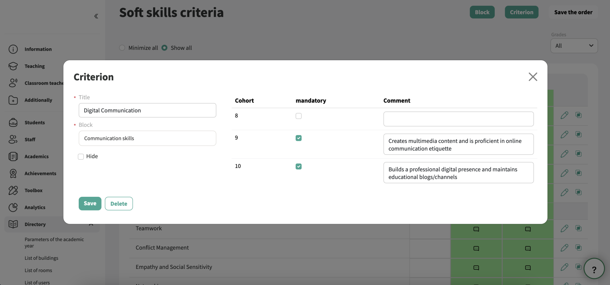Click the empty comment field for cohort 8
This screenshot has height=285, width=610.
[x=458, y=119]
